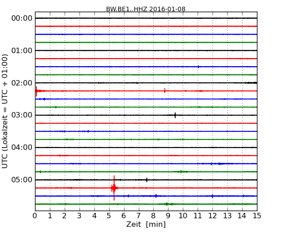Select the y-axis label UTC (Lokalzeit = UTC + 01:00)
Image resolution: width=292 pixels, height=234 pixels.
tap(4, 111)
